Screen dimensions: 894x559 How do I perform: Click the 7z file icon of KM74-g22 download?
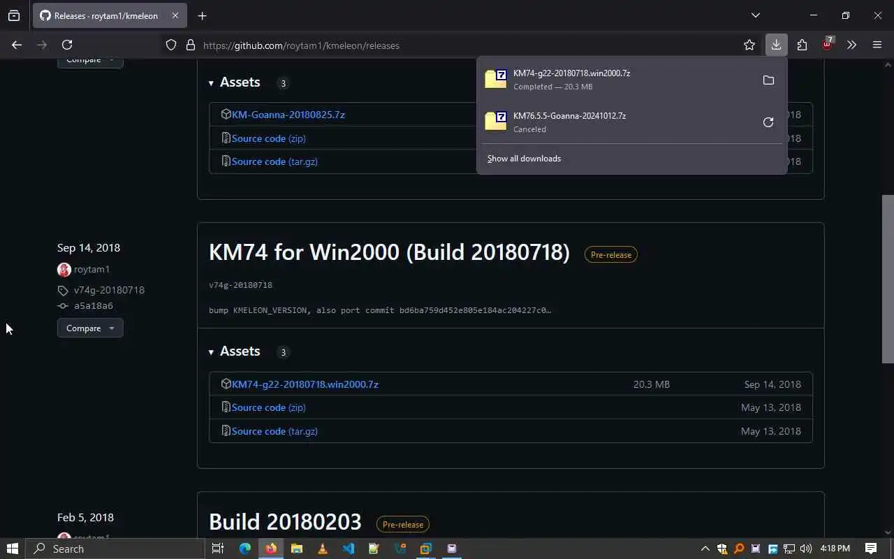496,79
